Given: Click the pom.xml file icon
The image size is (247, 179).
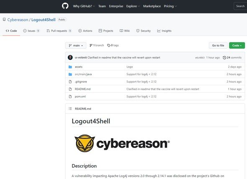Looking at the screenshot, I should [70, 96].
